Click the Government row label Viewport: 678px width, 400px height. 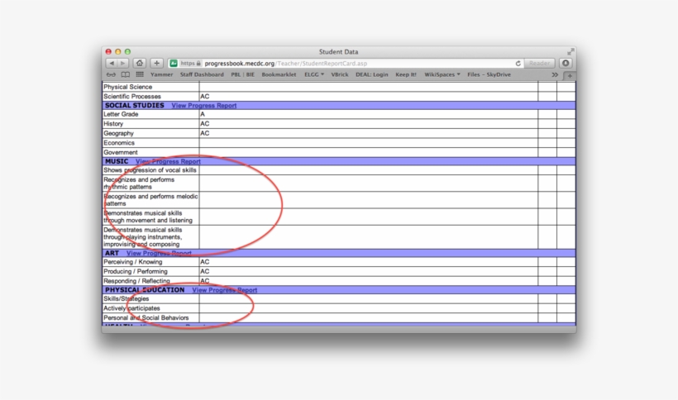(x=120, y=152)
